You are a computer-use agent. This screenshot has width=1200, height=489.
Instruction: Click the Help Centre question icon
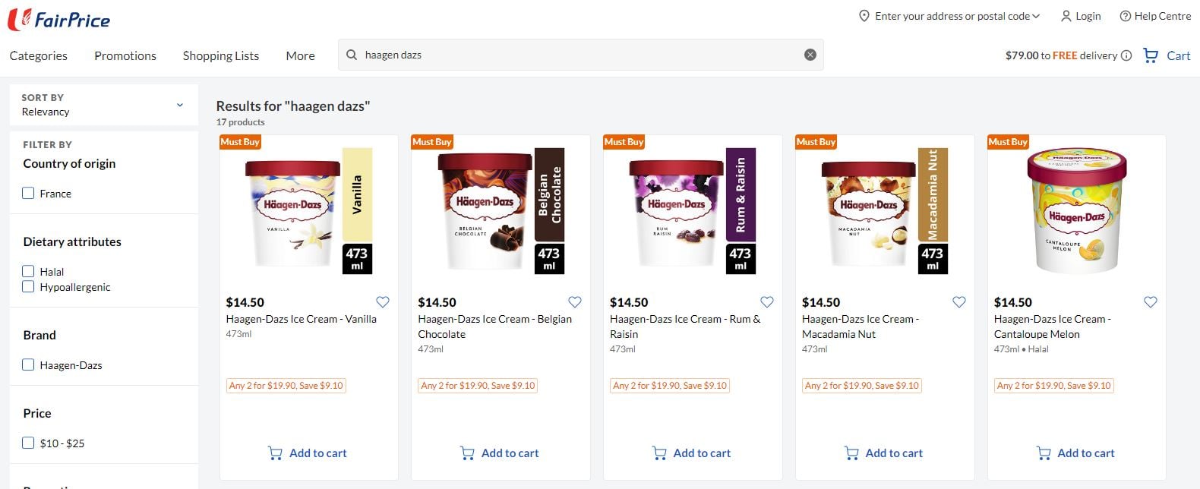tap(1126, 16)
